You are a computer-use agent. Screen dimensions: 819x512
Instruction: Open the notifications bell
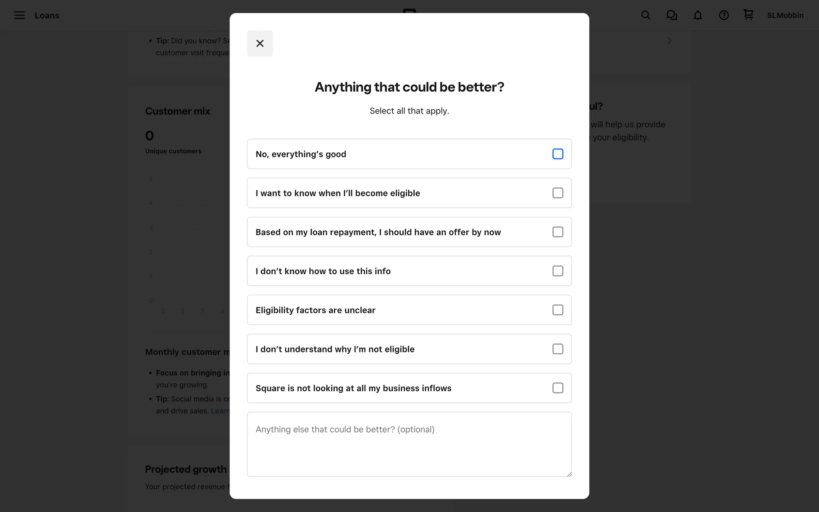[x=697, y=15]
